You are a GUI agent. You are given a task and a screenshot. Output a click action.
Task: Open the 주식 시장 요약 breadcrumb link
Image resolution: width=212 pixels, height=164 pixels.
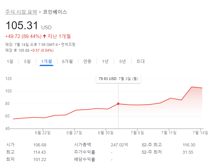click(x=21, y=12)
